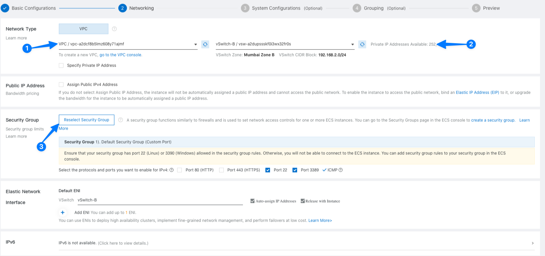
Task: Click the Reselect Security Group button
Action: pyautogui.click(x=87, y=120)
